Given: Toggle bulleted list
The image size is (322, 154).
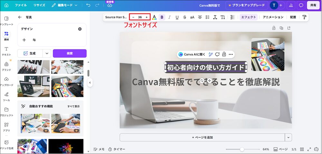Looking at the screenshot, I should (207, 17).
